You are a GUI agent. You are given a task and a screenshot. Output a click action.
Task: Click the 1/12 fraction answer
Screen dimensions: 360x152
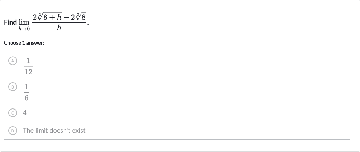(x=28, y=66)
